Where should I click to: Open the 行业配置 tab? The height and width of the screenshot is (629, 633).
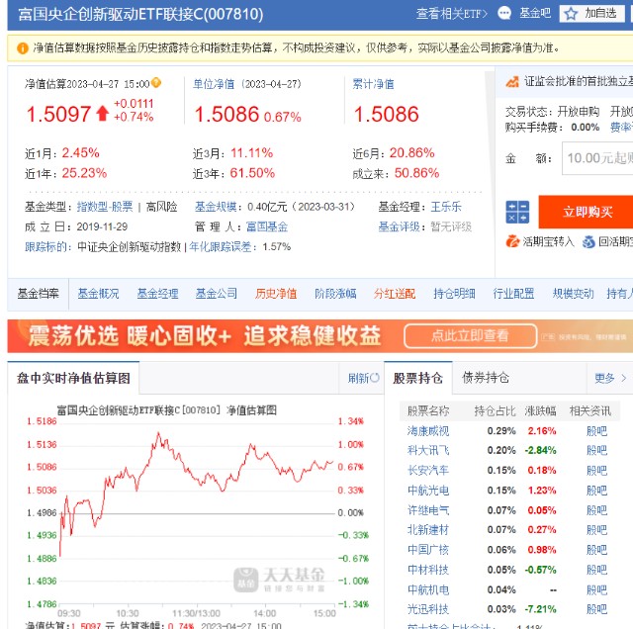pyautogui.click(x=513, y=294)
